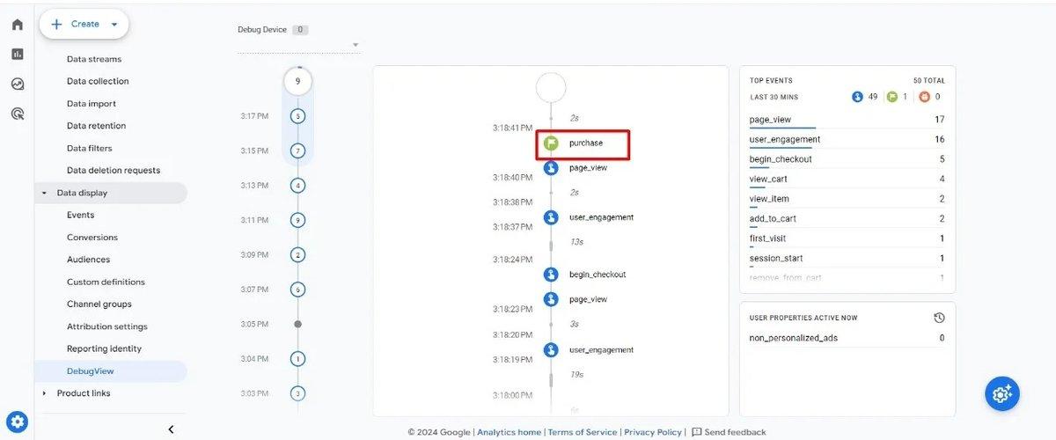Image resolution: width=1056 pixels, height=440 pixels.
Task: Select the 3:15 PM minute bubble
Action: coord(297,150)
